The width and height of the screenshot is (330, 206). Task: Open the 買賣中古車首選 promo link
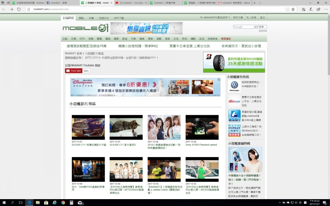(190, 46)
